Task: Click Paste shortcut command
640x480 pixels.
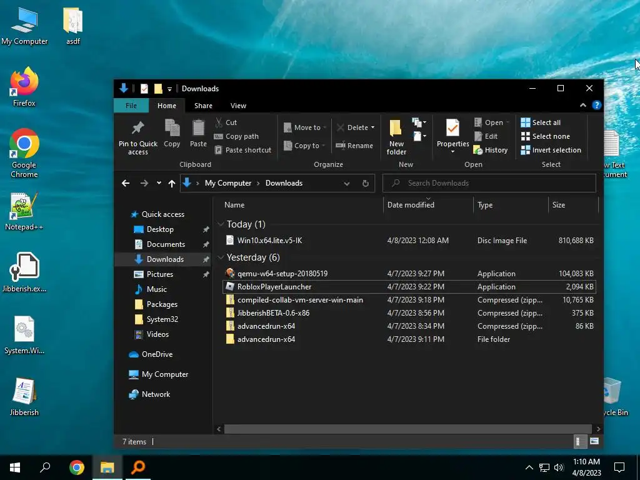Action: pos(243,150)
